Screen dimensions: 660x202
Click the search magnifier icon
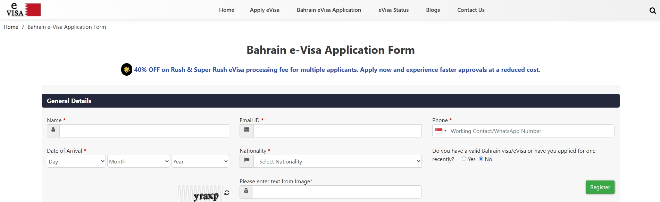point(652,10)
